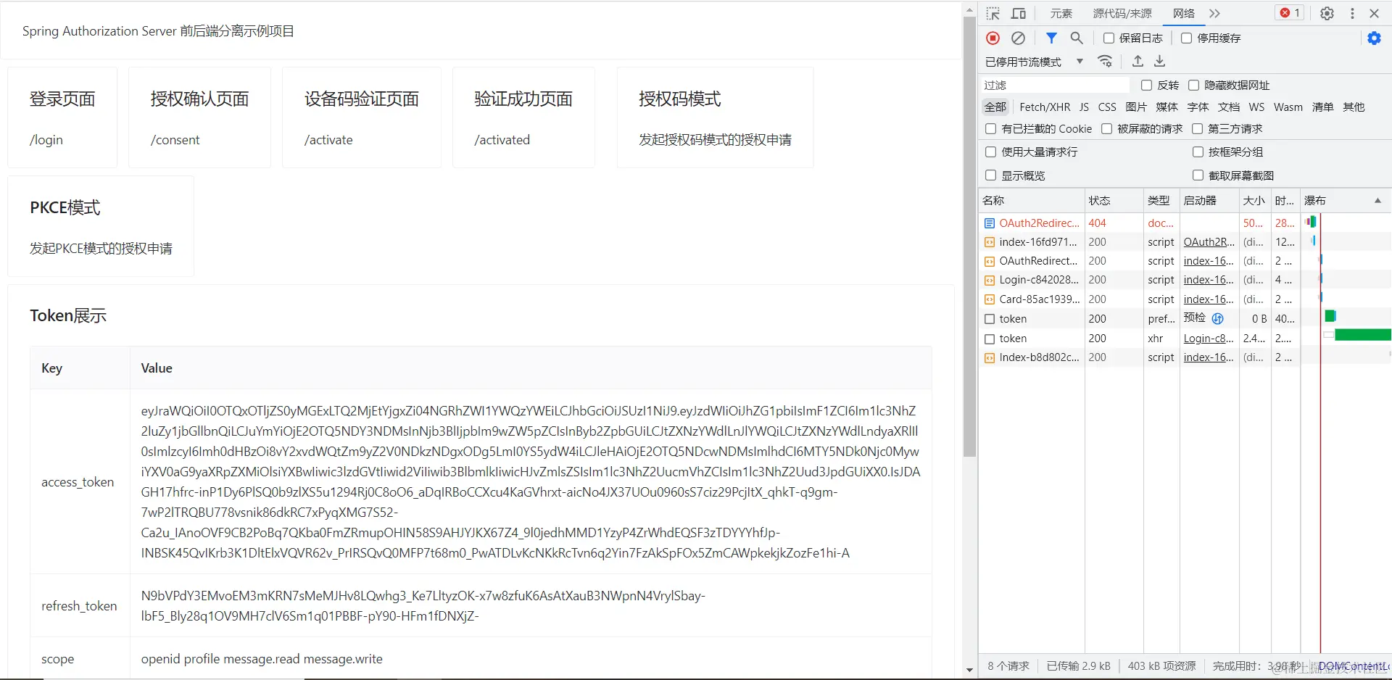
Task: Open the 已停用节流模式 throttling dropdown
Action: [x=1035, y=62]
